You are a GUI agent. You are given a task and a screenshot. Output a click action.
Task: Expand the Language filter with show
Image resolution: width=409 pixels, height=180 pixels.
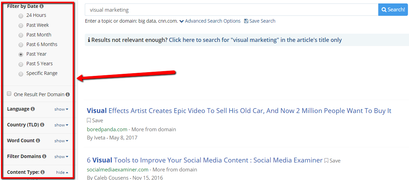pyautogui.click(x=61, y=109)
